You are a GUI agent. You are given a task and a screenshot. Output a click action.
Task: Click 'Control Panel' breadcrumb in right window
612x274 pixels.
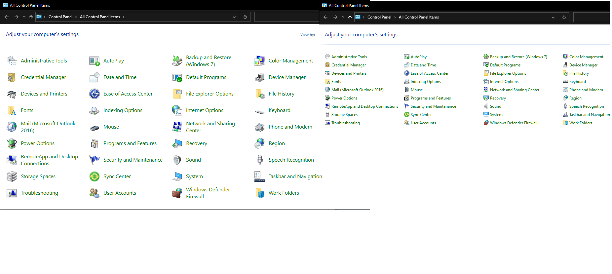[x=379, y=17]
